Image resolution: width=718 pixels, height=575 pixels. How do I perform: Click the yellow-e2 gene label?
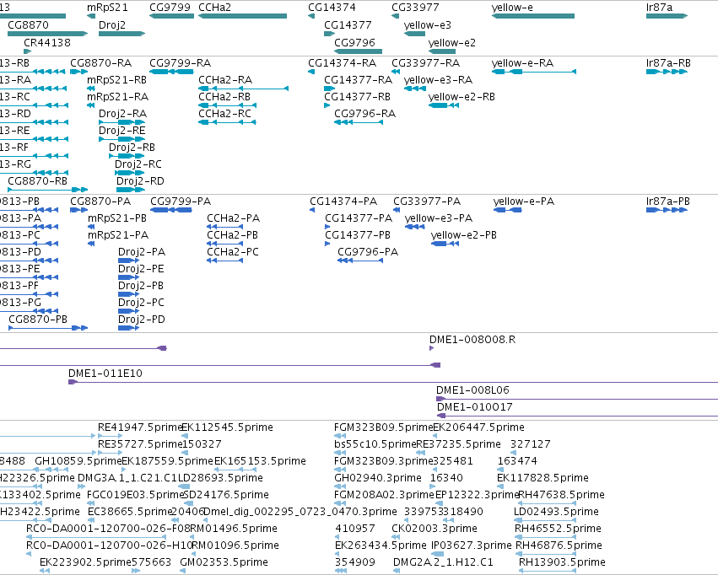452,42
